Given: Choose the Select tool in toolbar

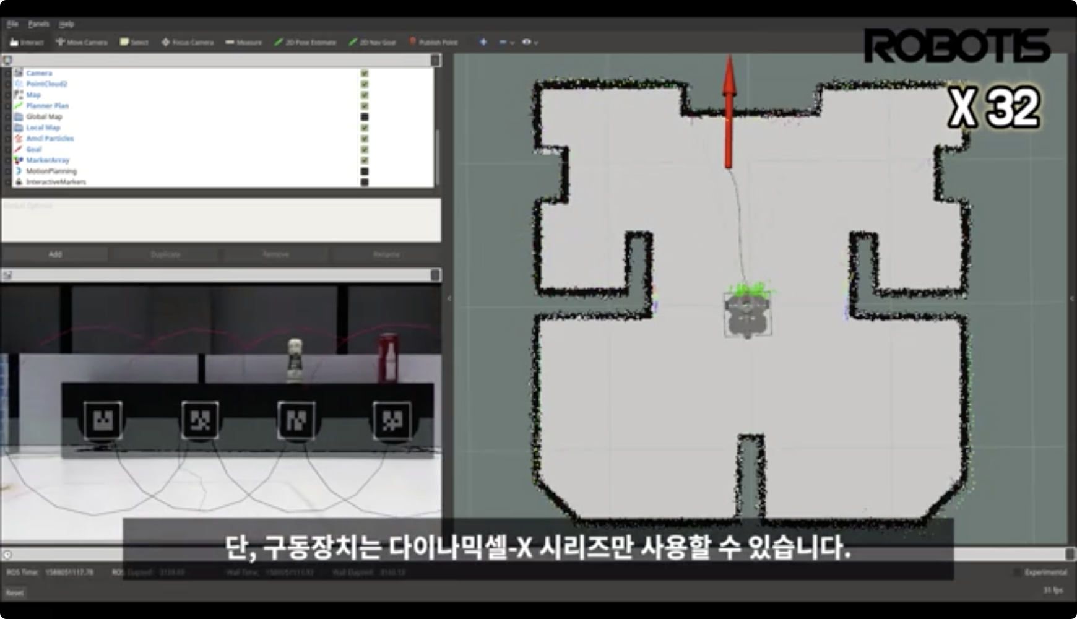Looking at the screenshot, I should (134, 42).
